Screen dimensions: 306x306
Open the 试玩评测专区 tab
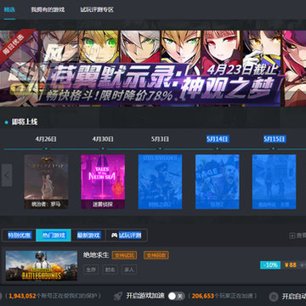click(97, 9)
